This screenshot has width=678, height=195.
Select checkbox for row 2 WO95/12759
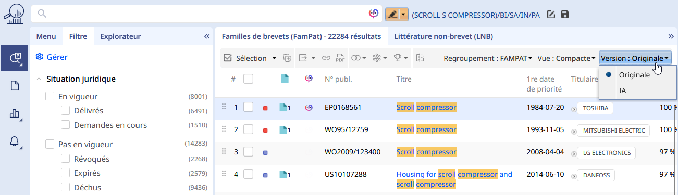pos(249,129)
